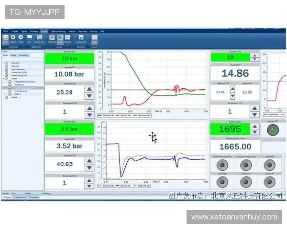Click the Fixierung layout icon
This screenshot has width=287, height=229.
click(x=52, y=38)
